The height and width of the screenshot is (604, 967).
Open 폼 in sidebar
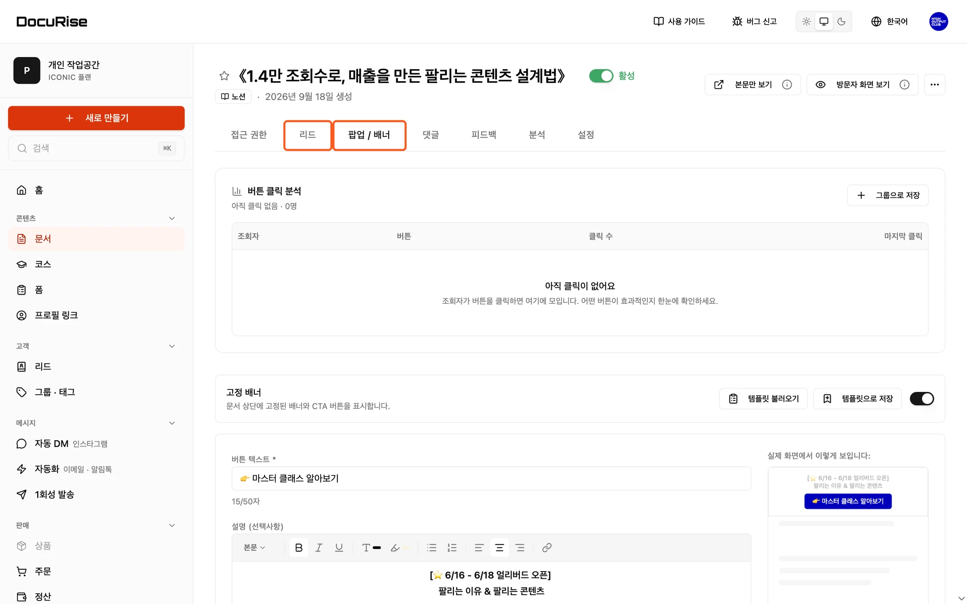pyautogui.click(x=96, y=290)
